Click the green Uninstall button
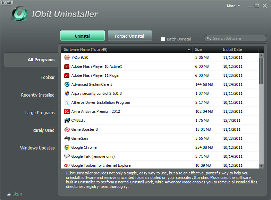 coord(83,36)
